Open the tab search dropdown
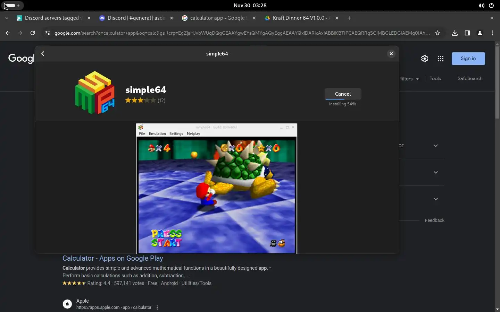Viewport: 500px width, 312px height. (x=7, y=18)
